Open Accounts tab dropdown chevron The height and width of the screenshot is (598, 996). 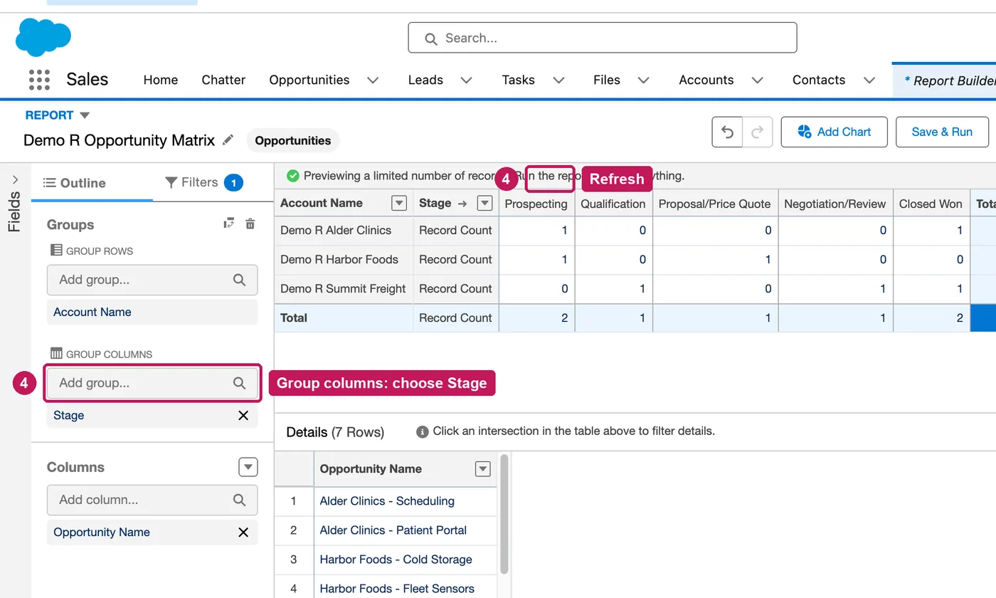point(758,80)
